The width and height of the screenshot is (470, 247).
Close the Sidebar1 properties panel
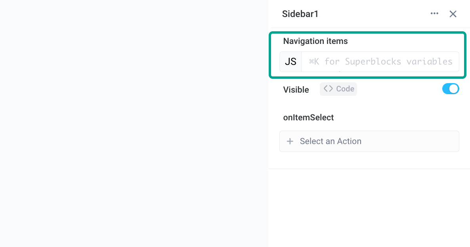tap(453, 13)
